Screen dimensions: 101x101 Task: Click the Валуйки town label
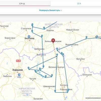(x=81, y=59)
